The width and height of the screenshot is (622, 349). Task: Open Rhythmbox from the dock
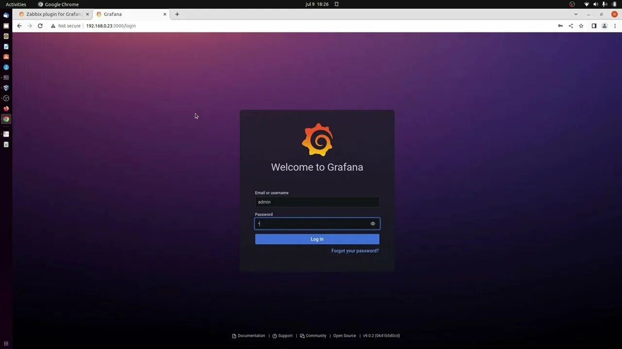[6, 36]
